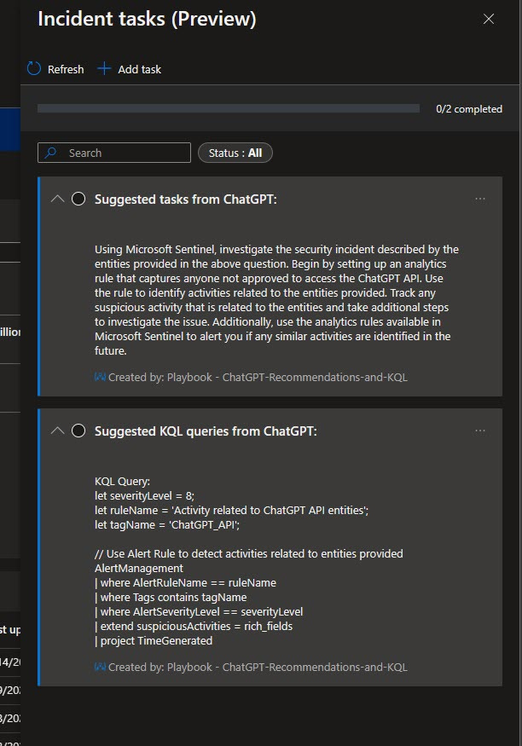This screenshot has width=522, height=746.
Task: Click the 'Using Microsoft Sentinel, investigate' paragraph
Action: 276,300
